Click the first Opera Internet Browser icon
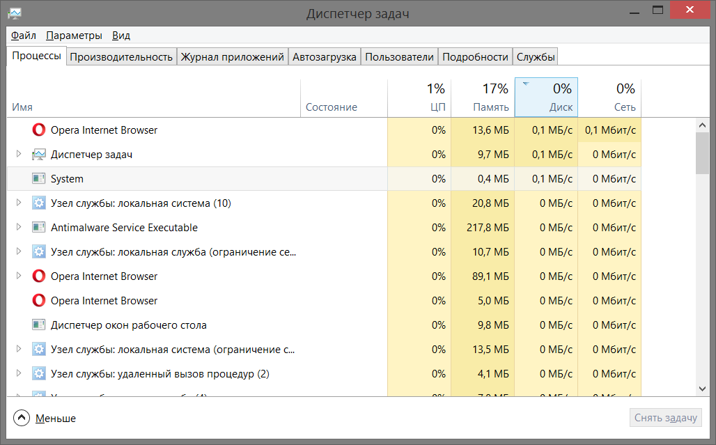The image size is (716, 445). pos(39,130)
